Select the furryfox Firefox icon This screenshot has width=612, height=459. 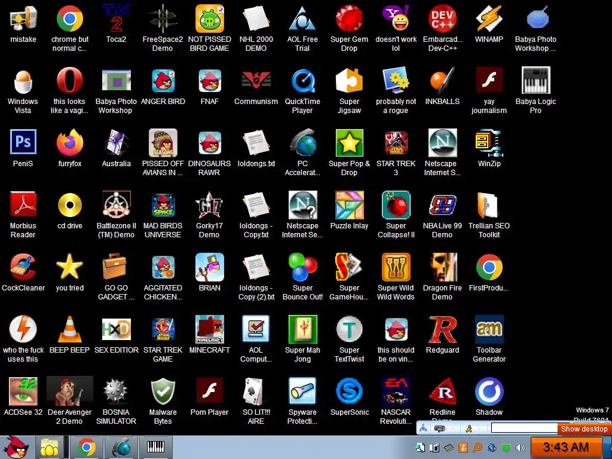coord(70,143)
